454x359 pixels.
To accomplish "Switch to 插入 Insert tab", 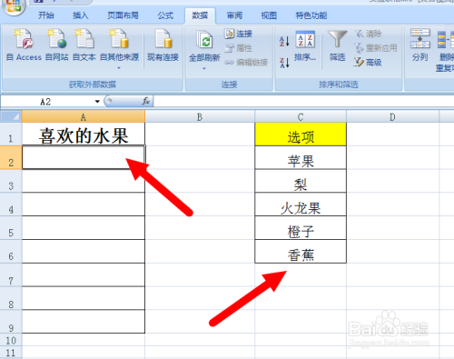I will pyautogui.click(x=81, y=15).
